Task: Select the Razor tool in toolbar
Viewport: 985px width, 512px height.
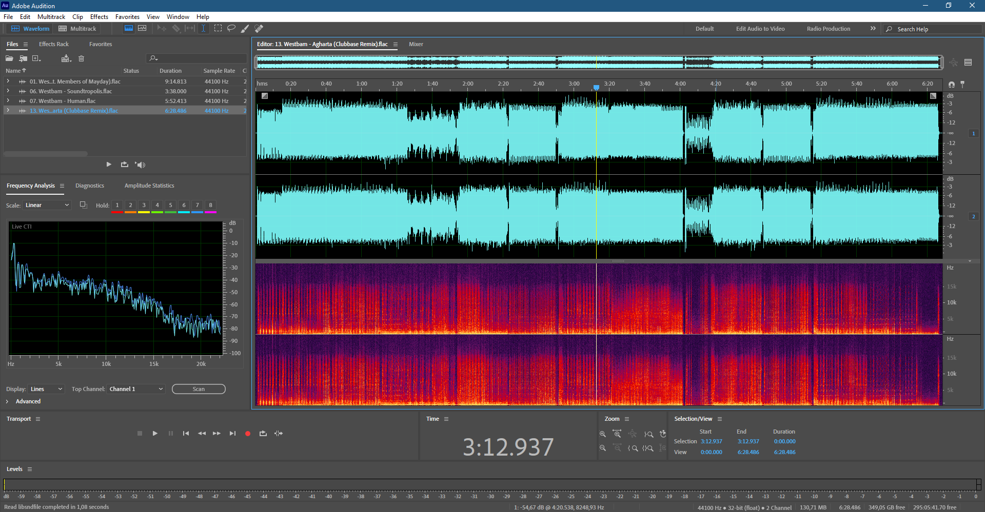Action: click(x=176, y=29)
